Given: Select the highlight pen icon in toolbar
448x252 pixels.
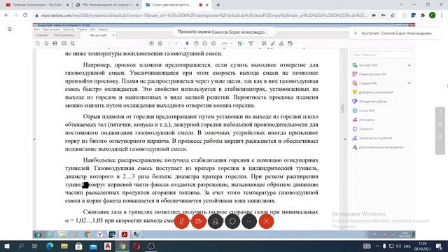Looking at the screenshot, I should pos(272,43).
